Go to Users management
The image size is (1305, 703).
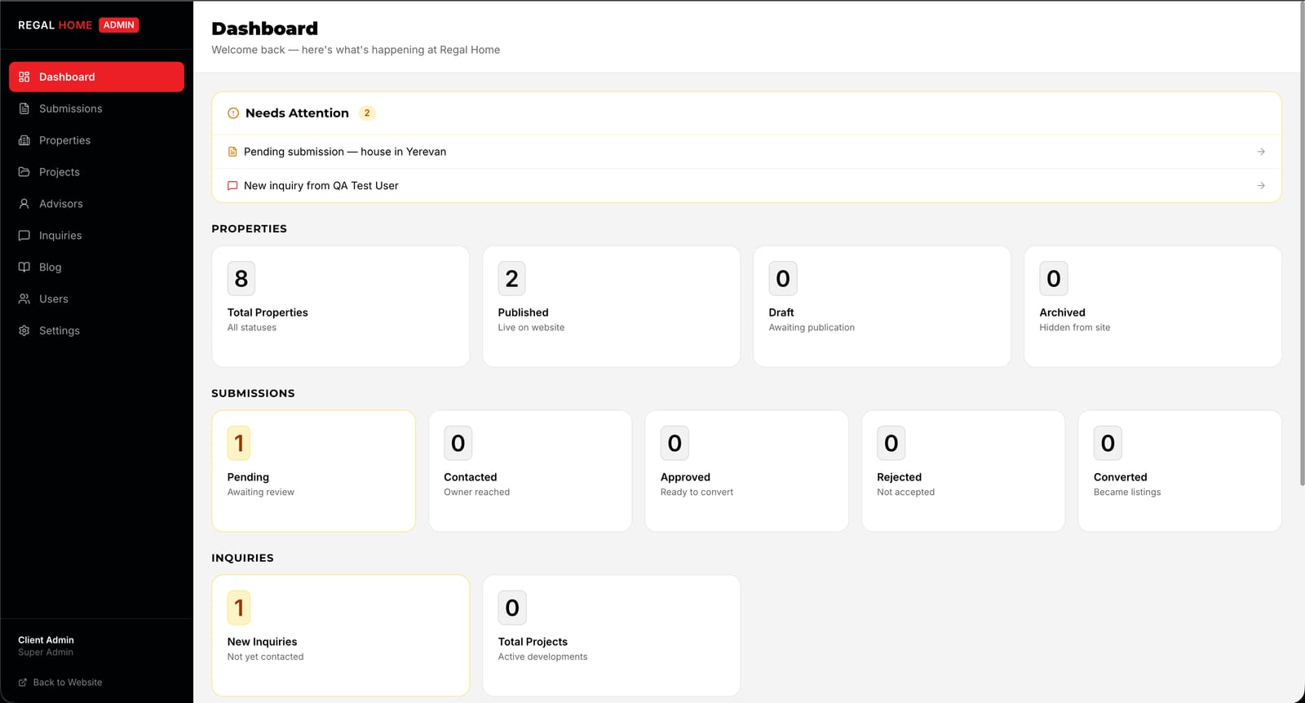pos(96,299)
